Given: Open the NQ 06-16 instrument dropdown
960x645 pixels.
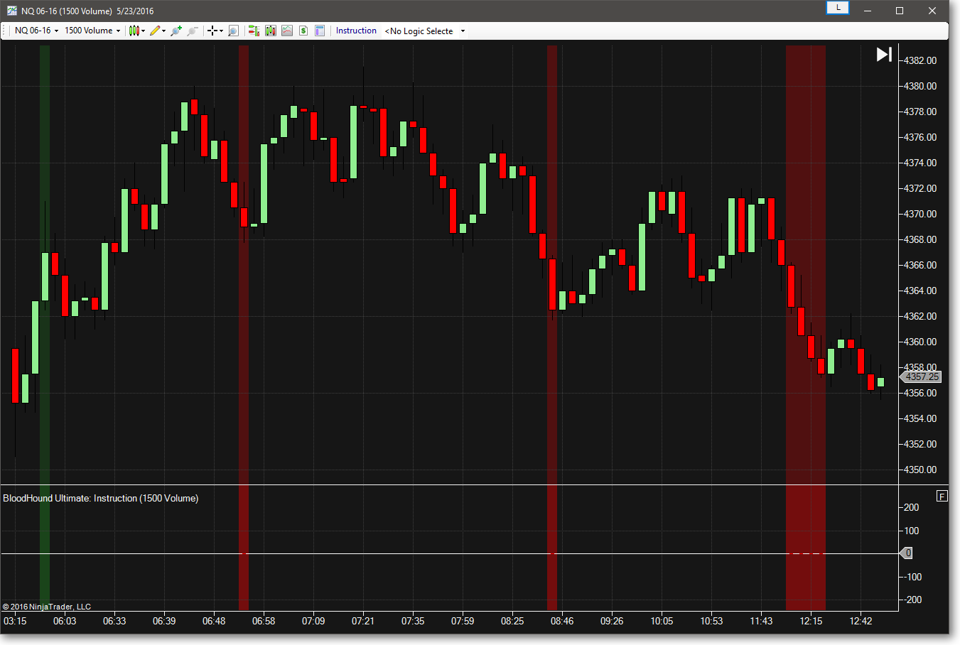Looking at the screenshot, I should [x=36, y=31].
